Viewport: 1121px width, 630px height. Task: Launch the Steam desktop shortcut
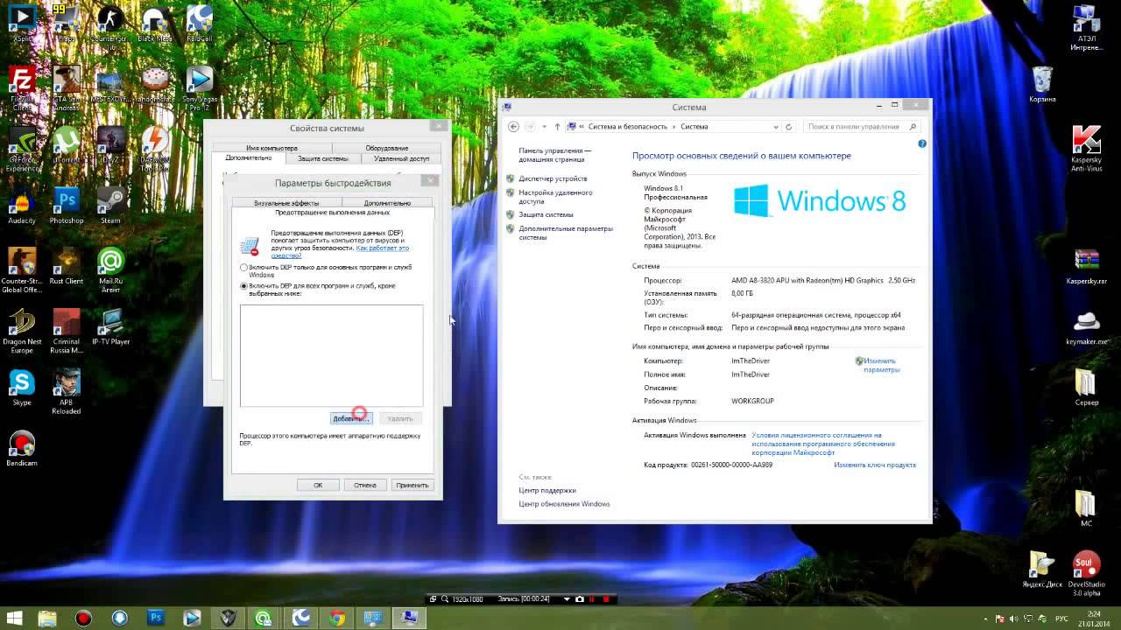[111, 206]
